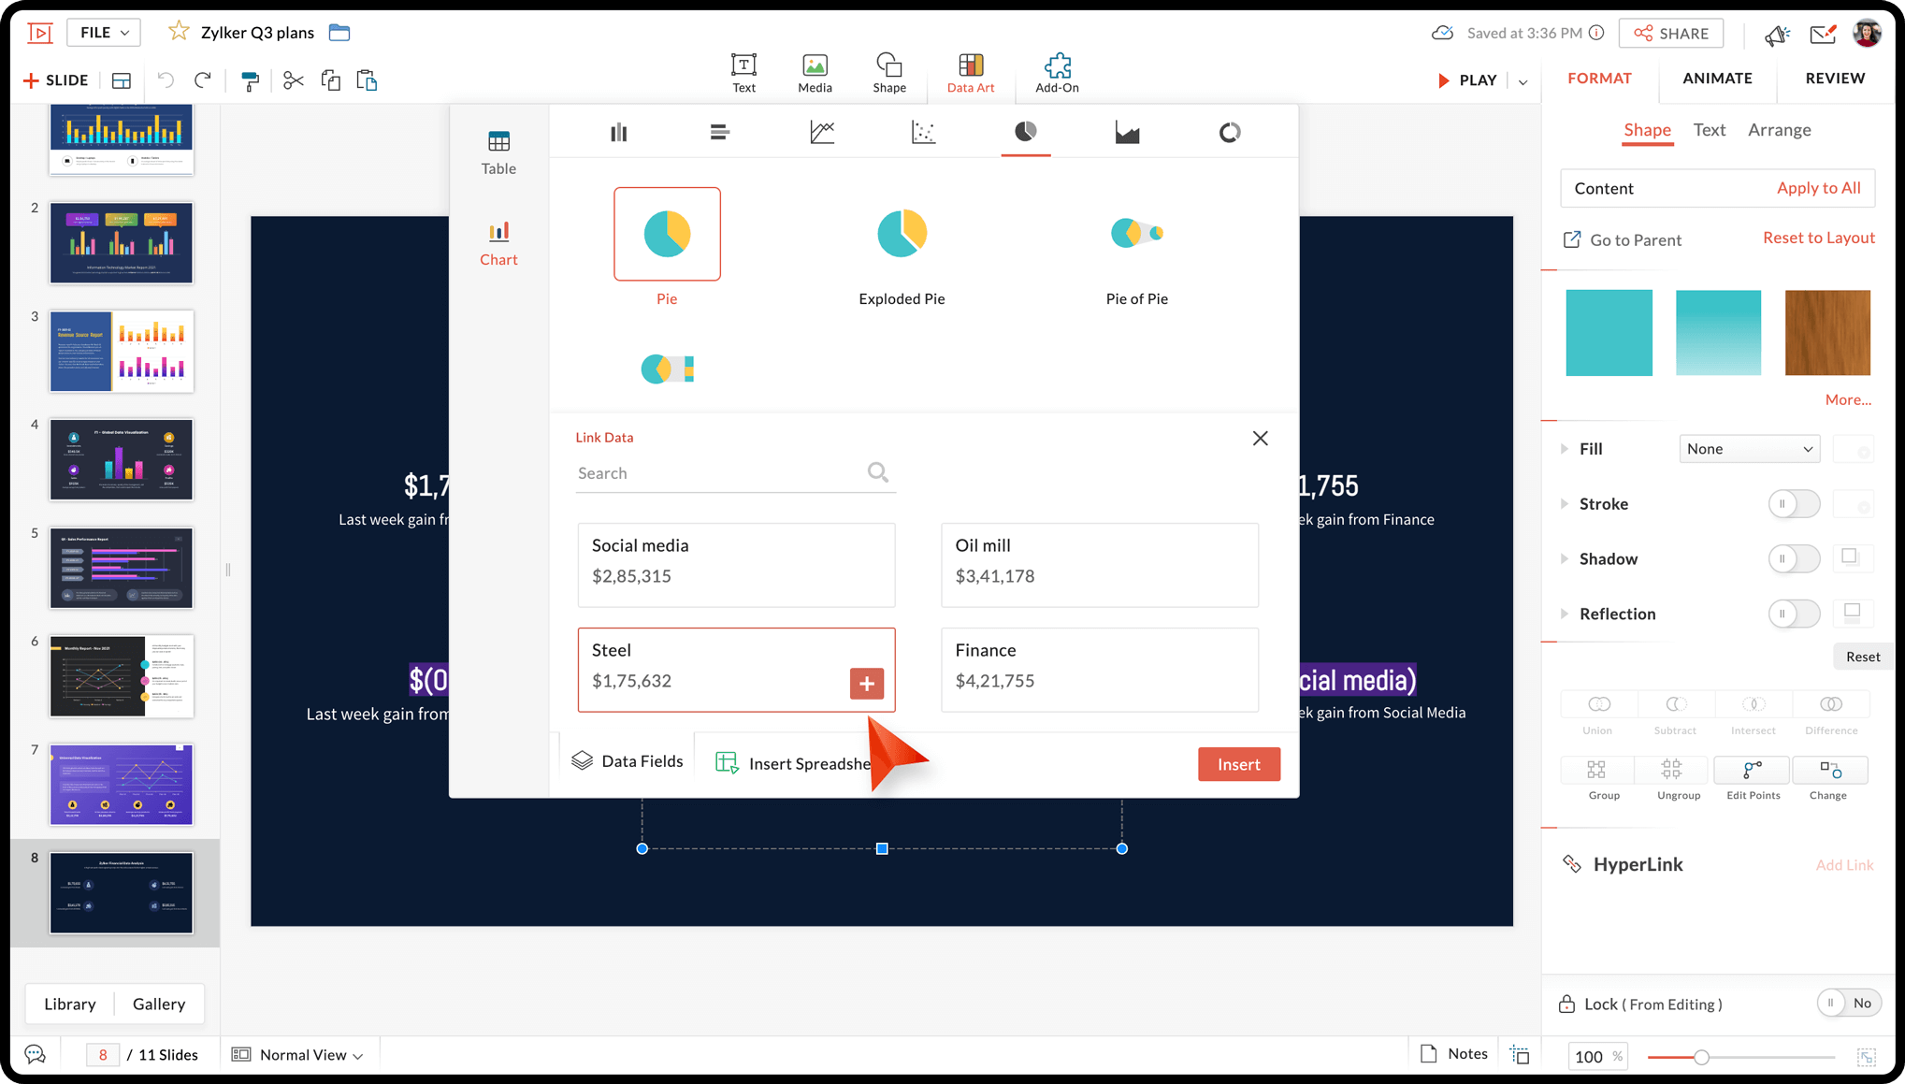Click the Reset button

tap(1862, 657)
